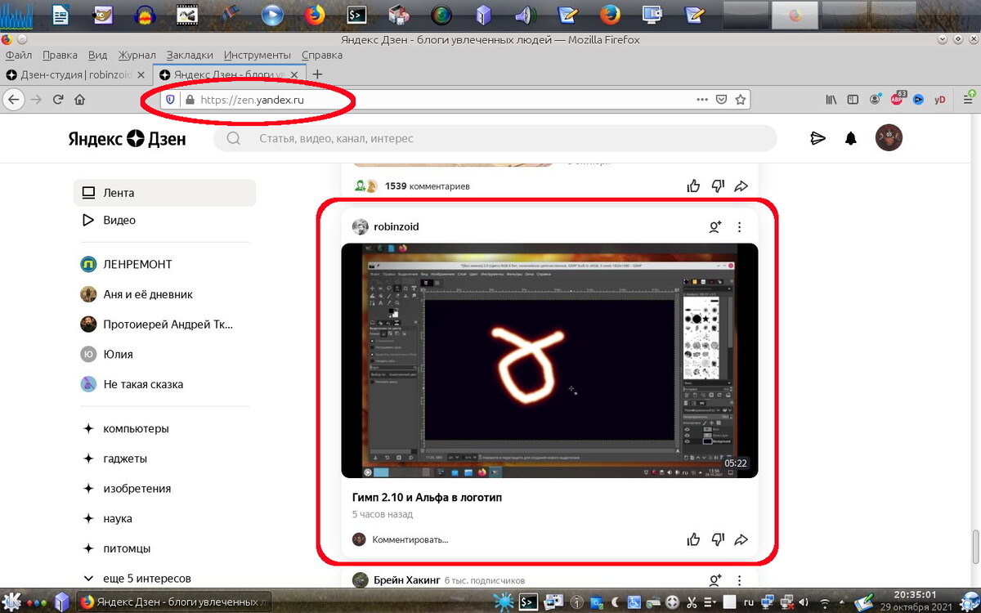Screen dimensions: 981x613
Task: Open the Правка menu
Action: pos(60,55)
